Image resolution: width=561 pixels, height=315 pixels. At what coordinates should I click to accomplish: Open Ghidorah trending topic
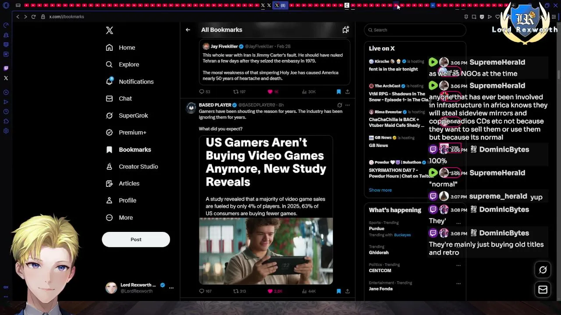(379, 252)
